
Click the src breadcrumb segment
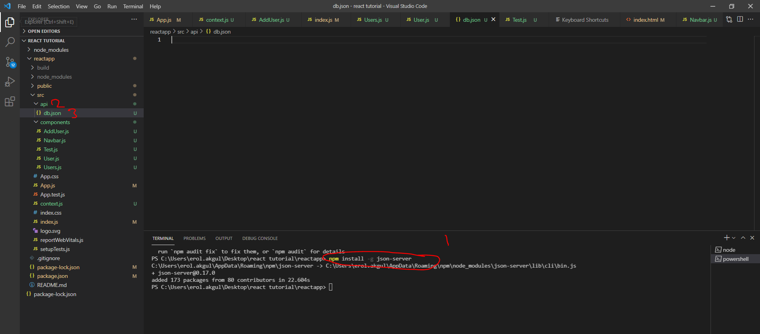pos(180,32)
